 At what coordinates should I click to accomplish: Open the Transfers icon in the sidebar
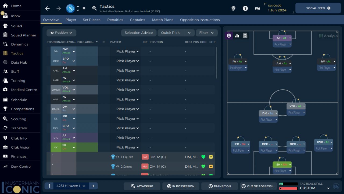click(x=5, y=128)
